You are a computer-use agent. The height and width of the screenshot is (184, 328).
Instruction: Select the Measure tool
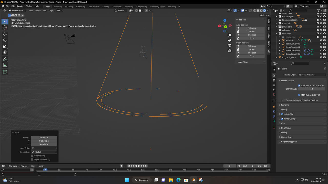click(x=5, y=65)
